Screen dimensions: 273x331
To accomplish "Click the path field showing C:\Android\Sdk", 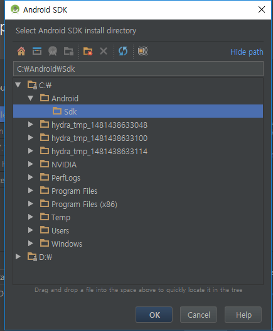I will tap(138, 69).
